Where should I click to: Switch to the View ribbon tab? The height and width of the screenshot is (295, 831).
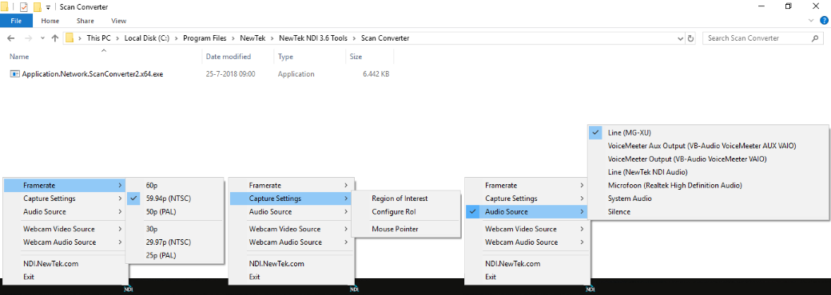click(119, 21)
